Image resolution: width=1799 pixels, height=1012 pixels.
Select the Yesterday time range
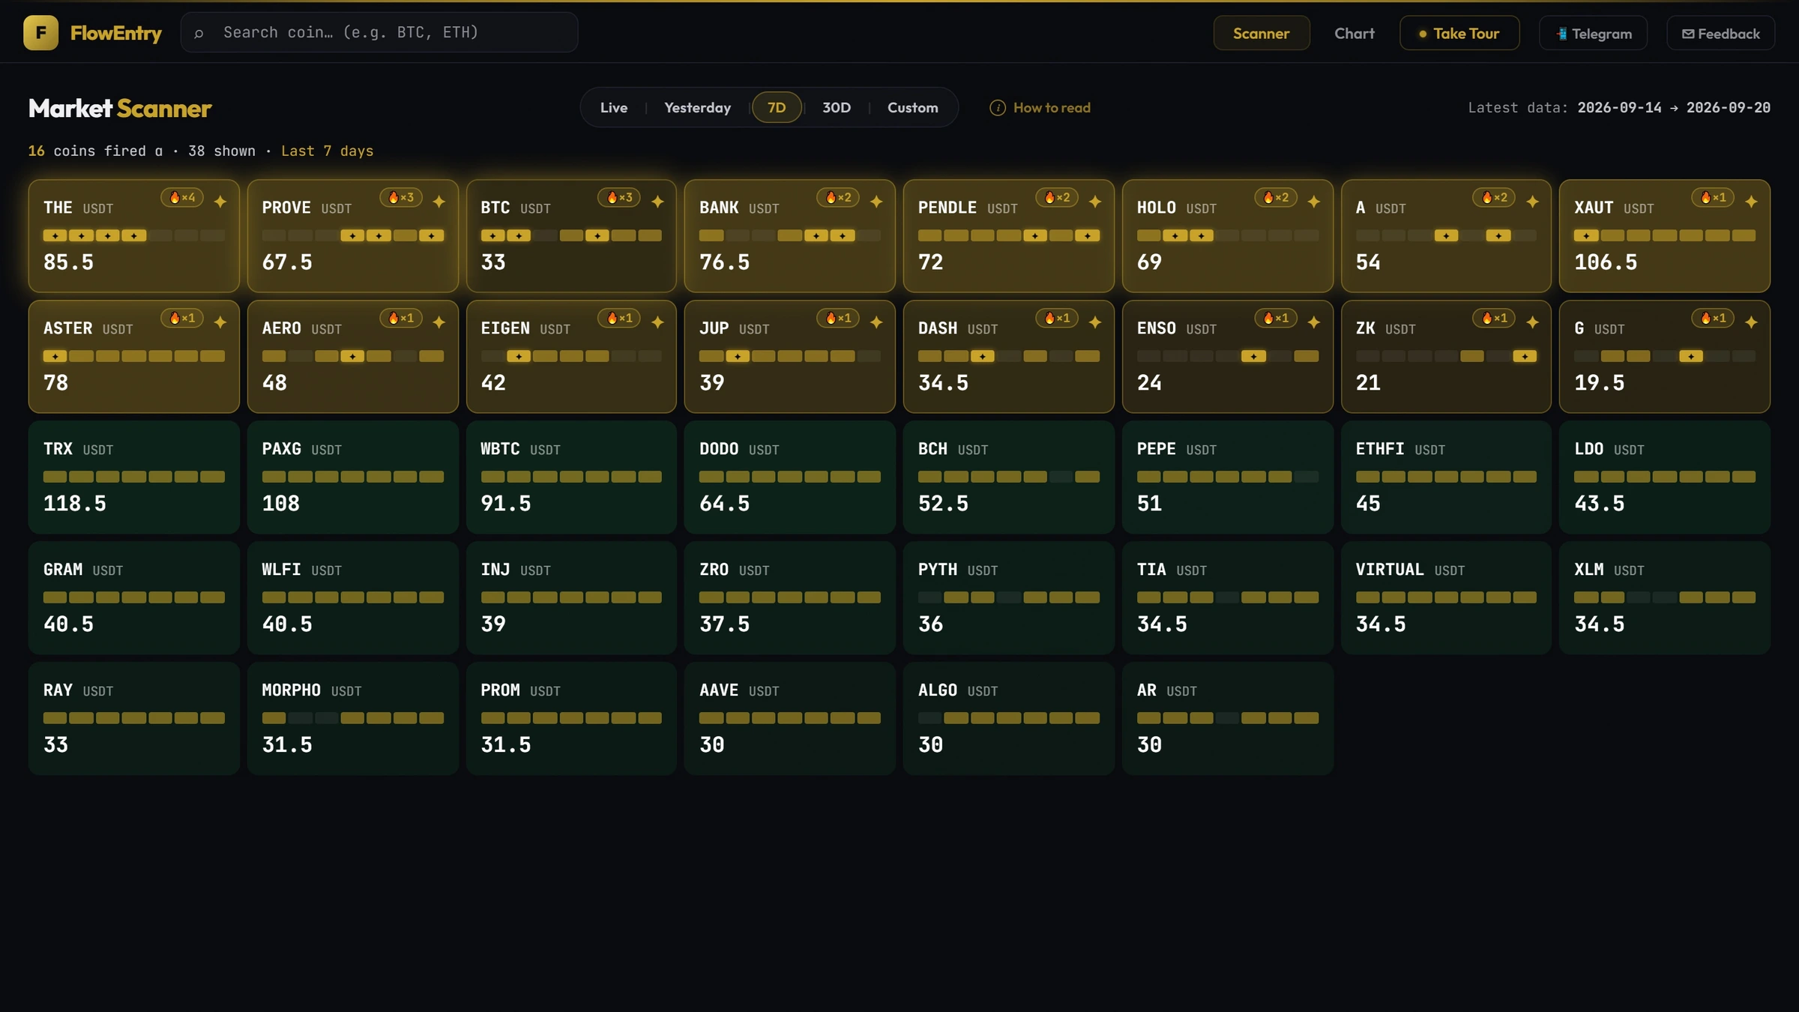pos(697,108)
